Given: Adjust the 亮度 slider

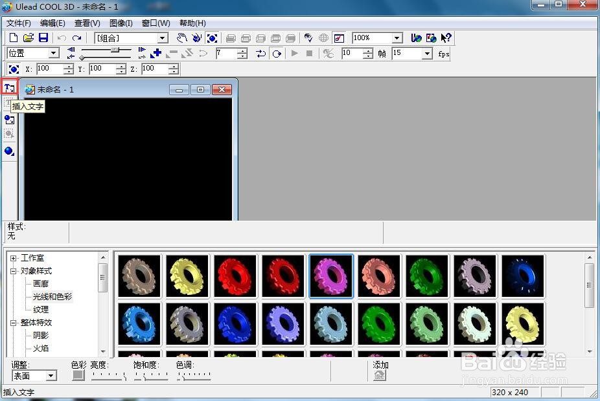Looking at the screenshot, I should (x=109, y=377).
